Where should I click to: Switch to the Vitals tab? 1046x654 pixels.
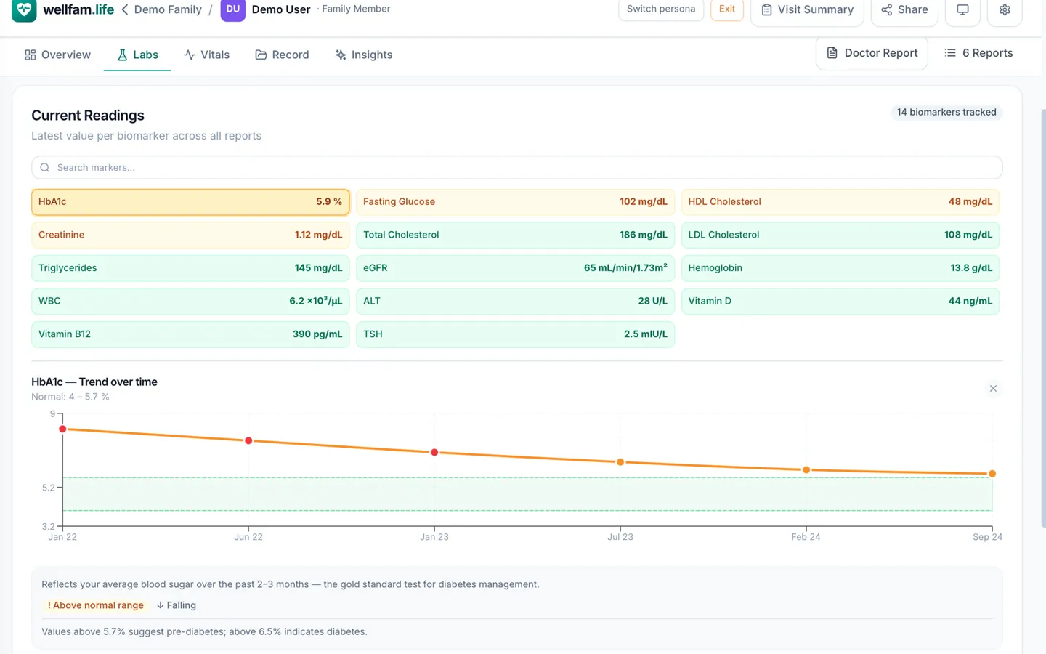(207, 54)
